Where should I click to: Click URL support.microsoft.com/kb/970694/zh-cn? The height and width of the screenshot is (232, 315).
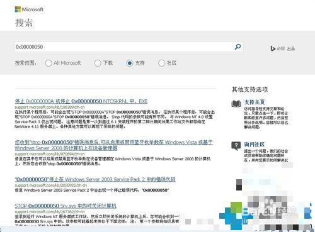pyautogui.click(x=50, y=154)
